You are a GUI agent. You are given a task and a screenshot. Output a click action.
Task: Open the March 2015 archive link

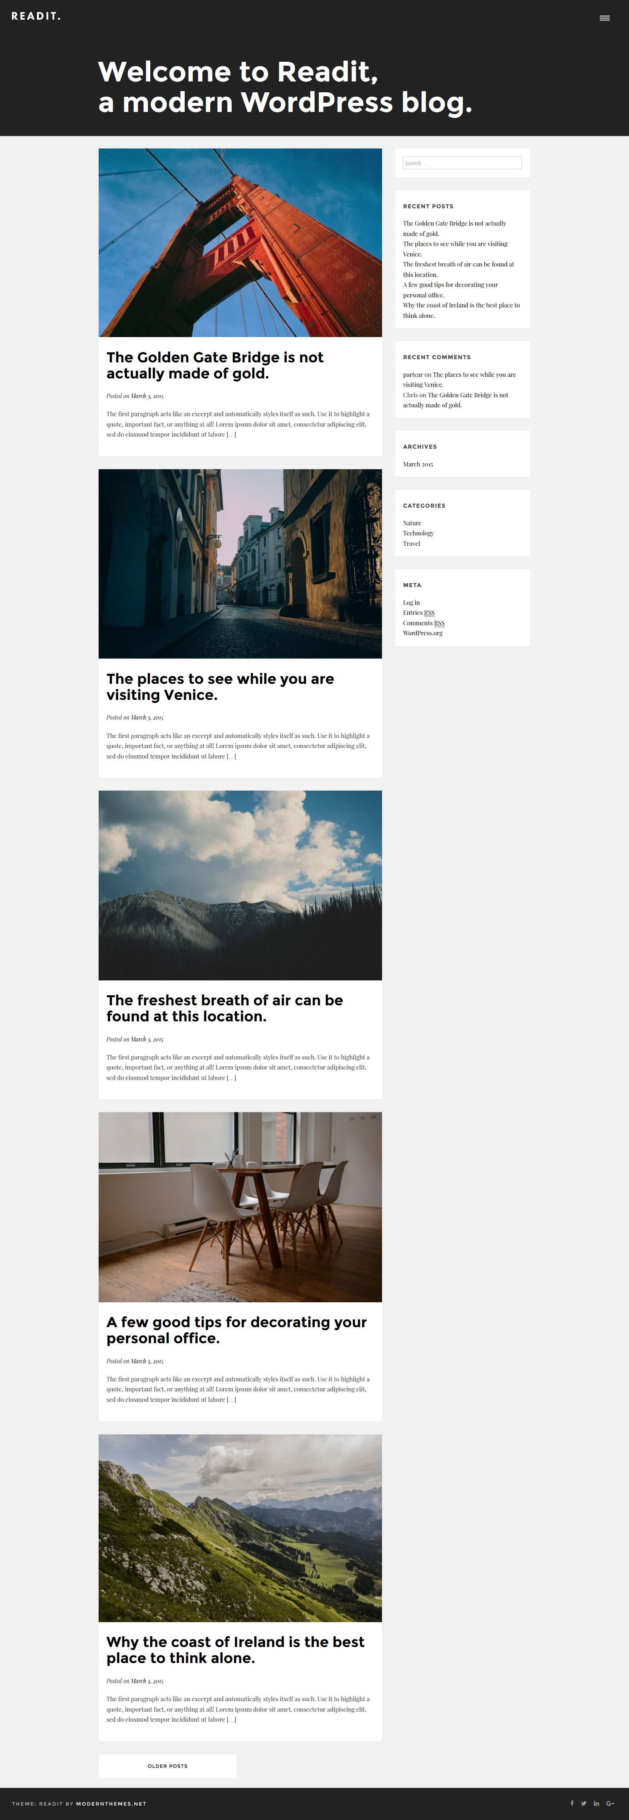pyautogui.click(x=418, y=464)
